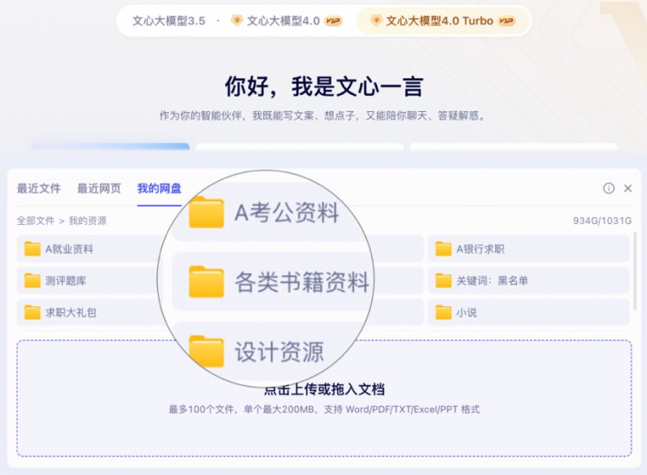Image resolution: width=647 pixels, height=475 pixels.
Task: Go to 全部文件 in breadcrumb
Action: (x=35, y=221)
